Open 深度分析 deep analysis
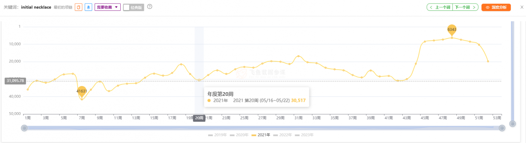Viewport: 526px width, 143px height. (496, 7)
